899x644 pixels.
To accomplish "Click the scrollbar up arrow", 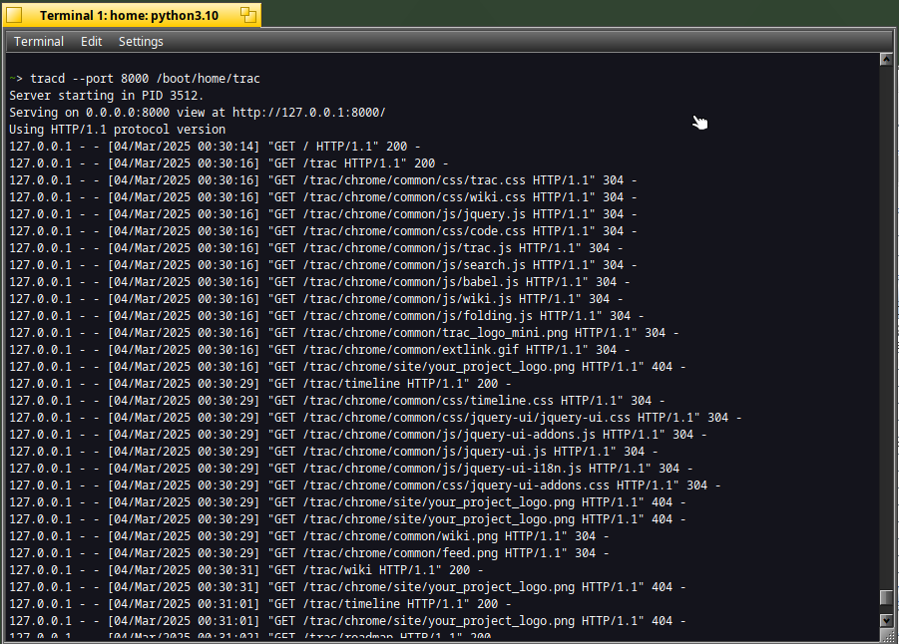I will [886, 59].
